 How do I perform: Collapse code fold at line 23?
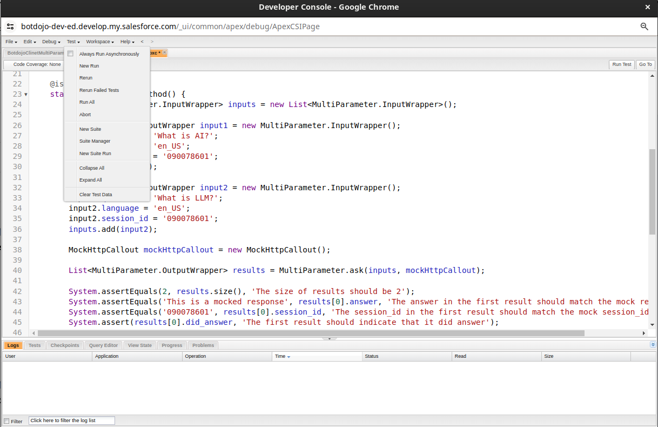26,95
